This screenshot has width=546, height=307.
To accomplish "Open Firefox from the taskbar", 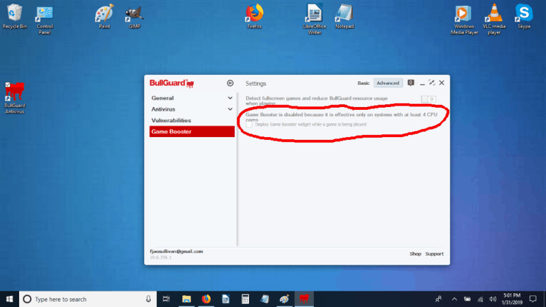I will (206, 299).
